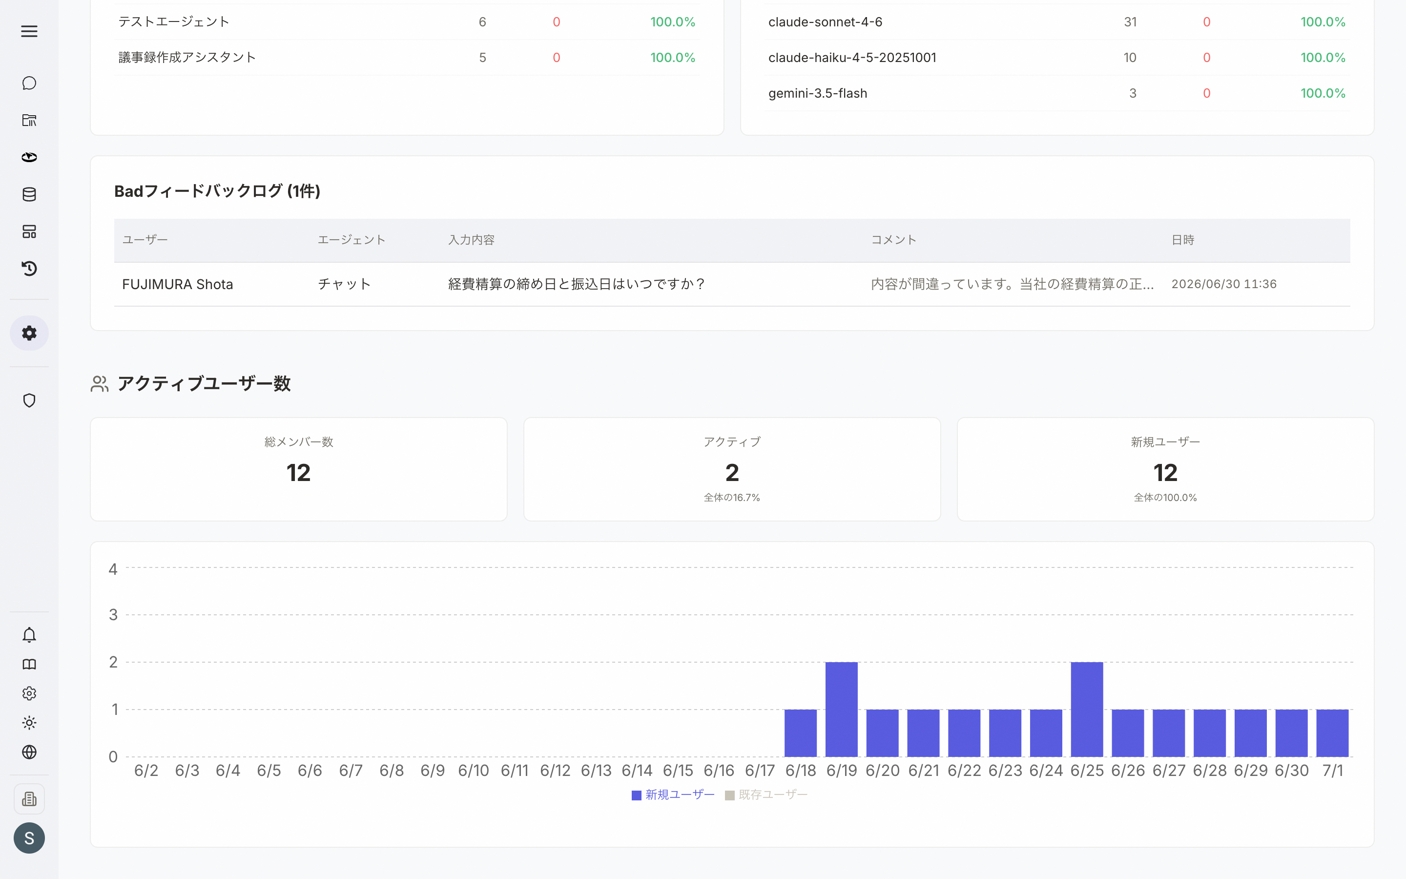Screen dimensions: 1406x879
Task: Click the ユーザー column header
Action: (145, 240)
